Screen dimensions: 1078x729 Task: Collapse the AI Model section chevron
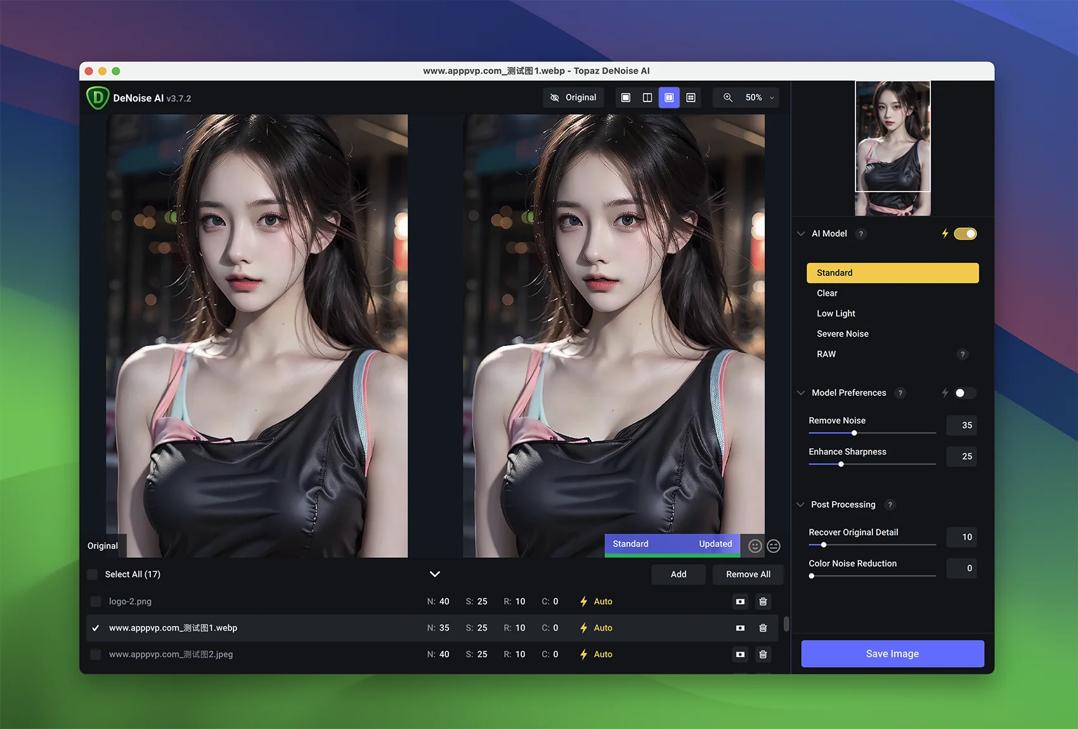point(801,234)
